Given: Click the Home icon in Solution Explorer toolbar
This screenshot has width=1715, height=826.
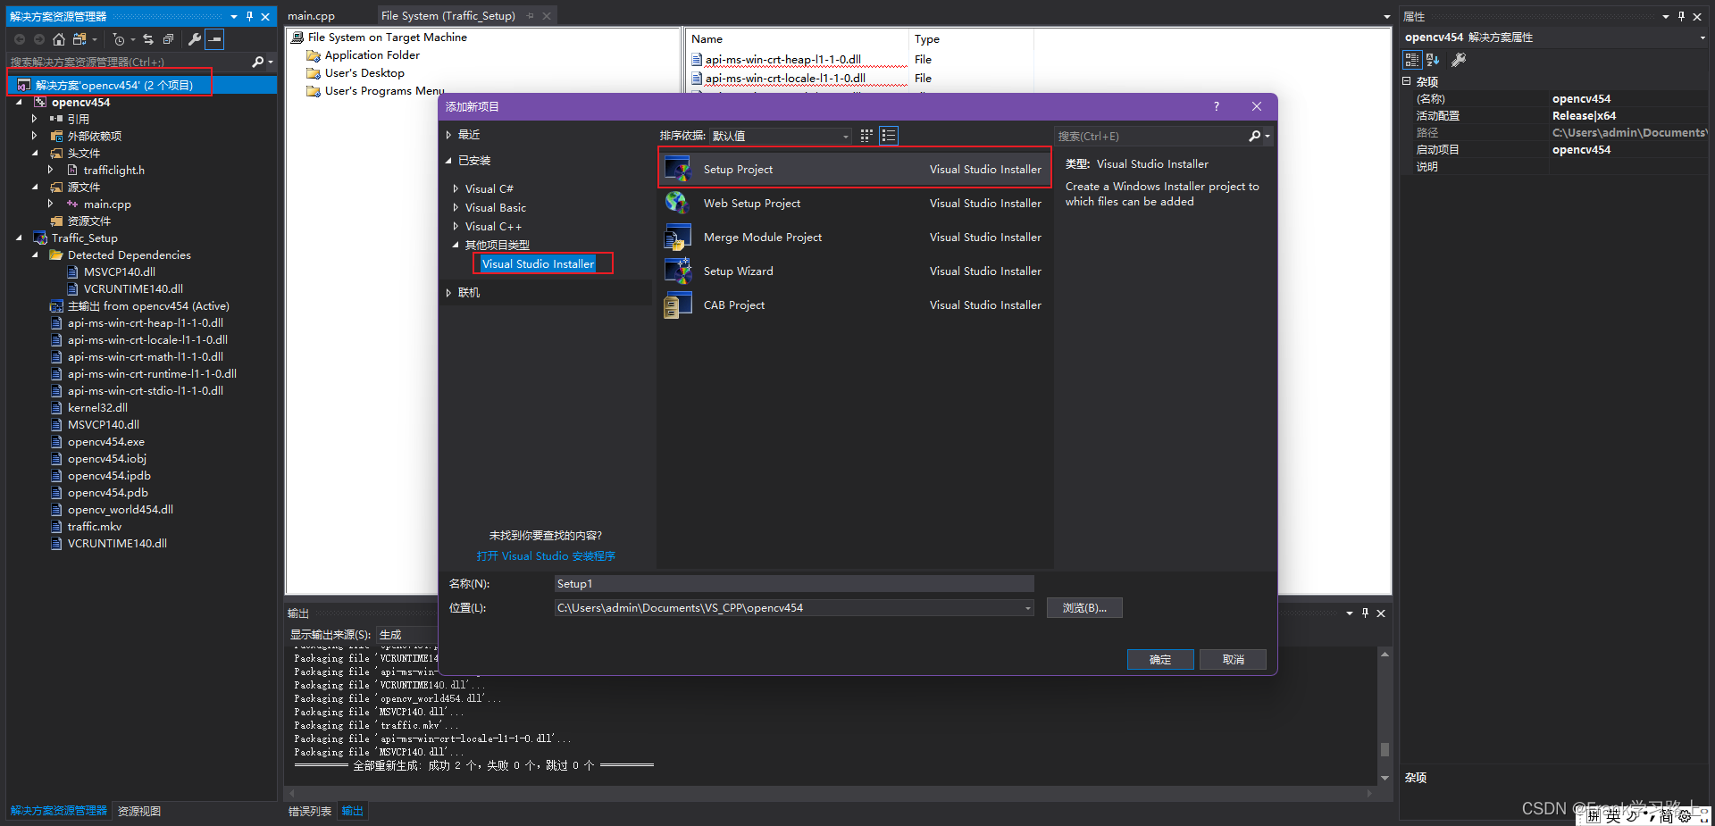Looking at the screenshot, I should 59,39.
